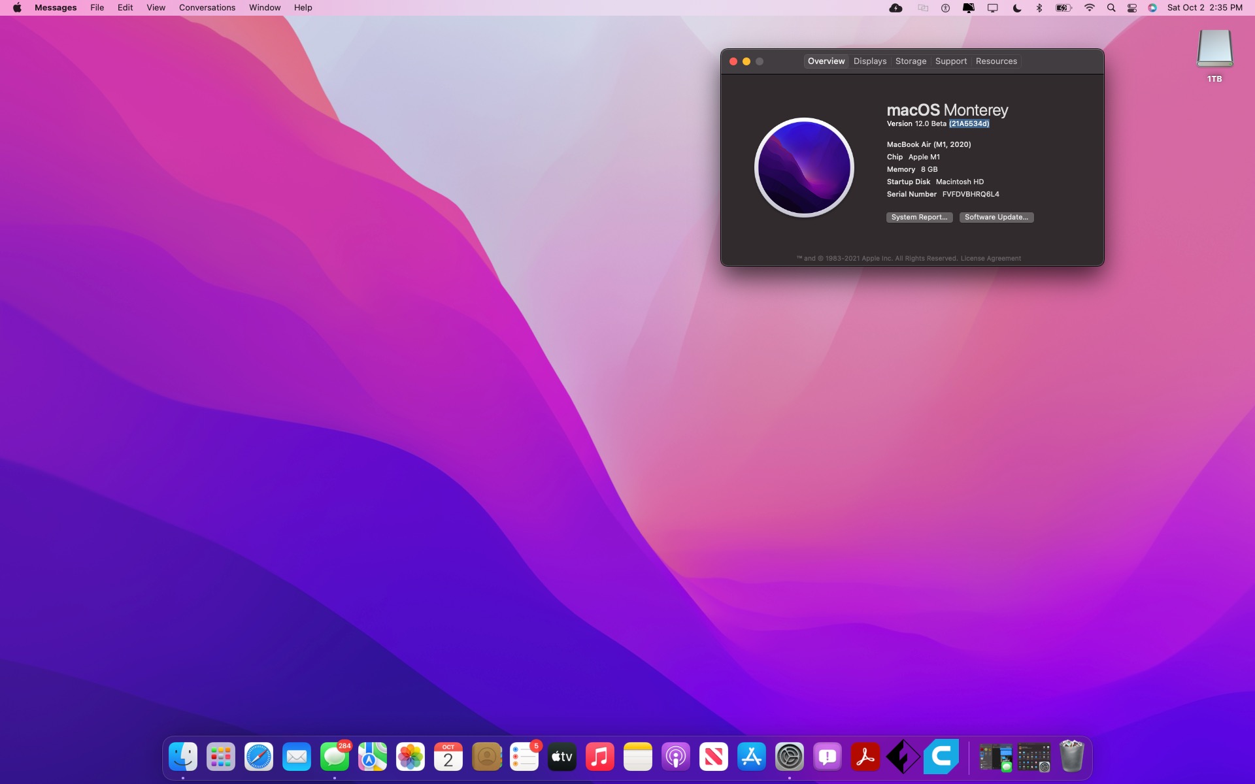
Task: Open Reminders with 5 badge
Action: 524,757
